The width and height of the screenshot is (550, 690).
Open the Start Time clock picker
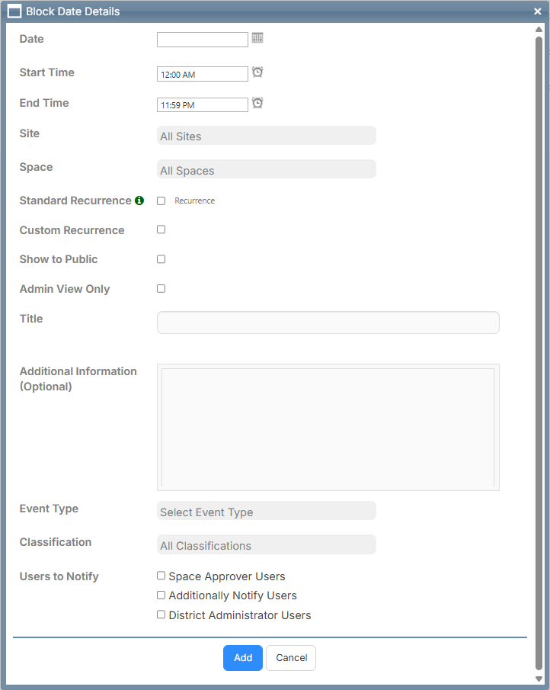257,72
